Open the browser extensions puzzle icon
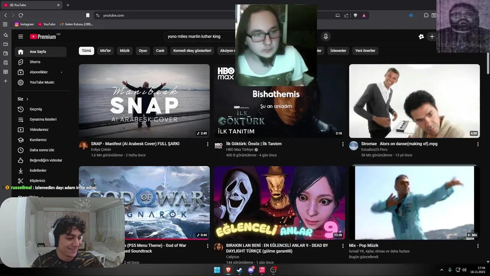 pyautogui.click(x=426, y=15)
